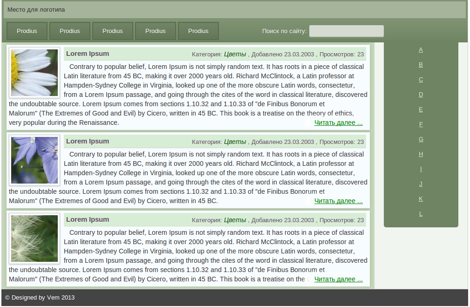
Task: Click the 'Место для логотипа' header text
Action: click(x=36, y=10)
